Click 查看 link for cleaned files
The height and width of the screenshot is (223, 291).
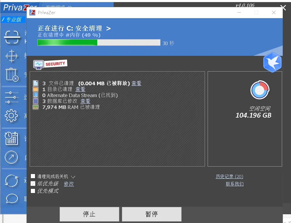[x=136, y=83]
